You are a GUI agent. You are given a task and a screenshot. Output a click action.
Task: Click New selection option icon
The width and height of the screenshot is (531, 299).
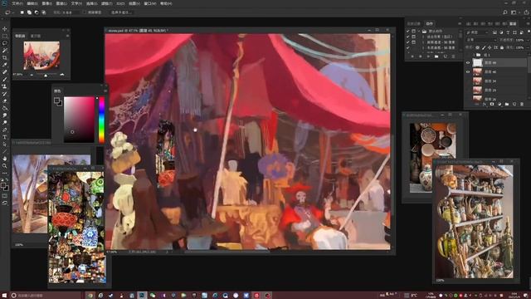[x=22, y=12]
